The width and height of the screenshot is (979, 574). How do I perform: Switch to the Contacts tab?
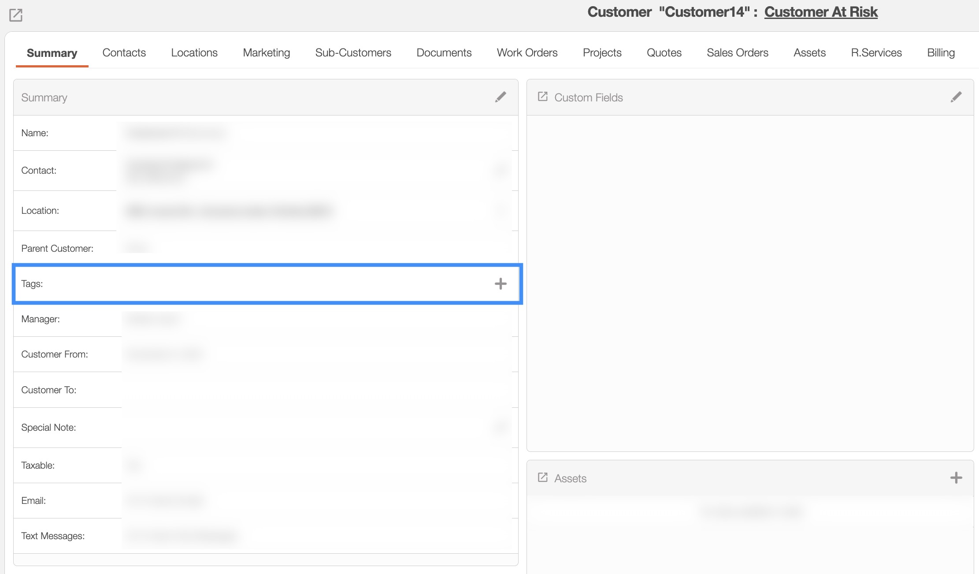(x=124, y=52)
